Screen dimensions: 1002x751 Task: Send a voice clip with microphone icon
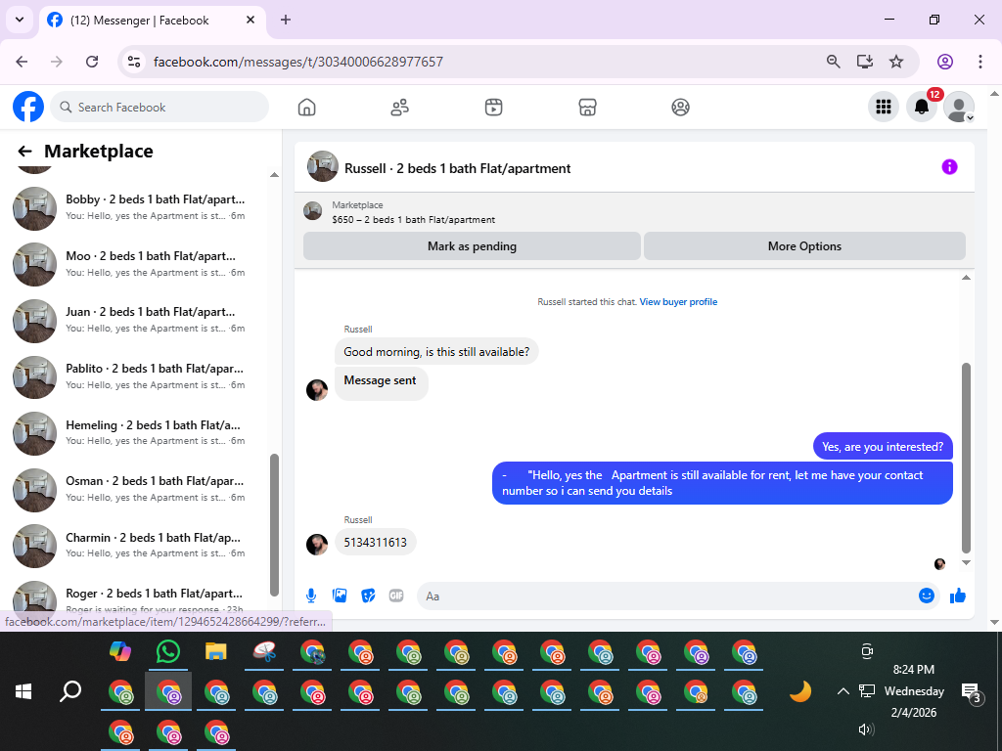(x=311, y=596)
